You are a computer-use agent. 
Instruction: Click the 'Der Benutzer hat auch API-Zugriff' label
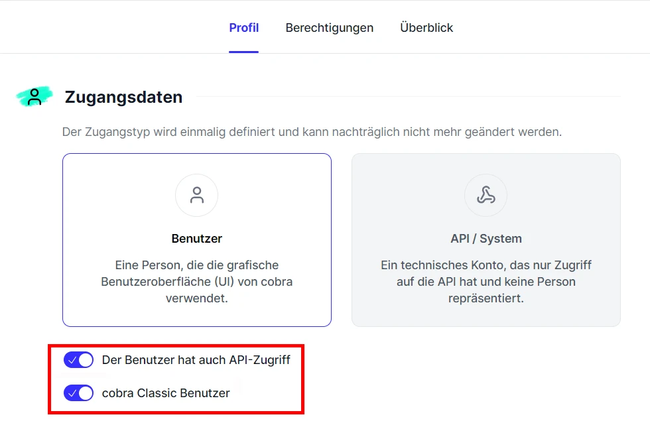[x=196, y=360]
